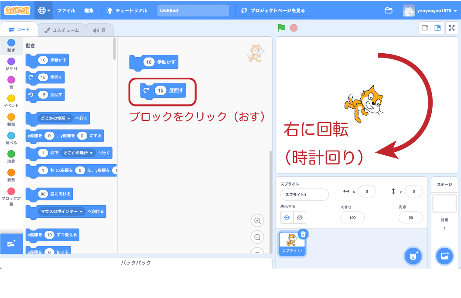
Task: Click the x座標を10ずつ変える block
Action: pos(53,235)
